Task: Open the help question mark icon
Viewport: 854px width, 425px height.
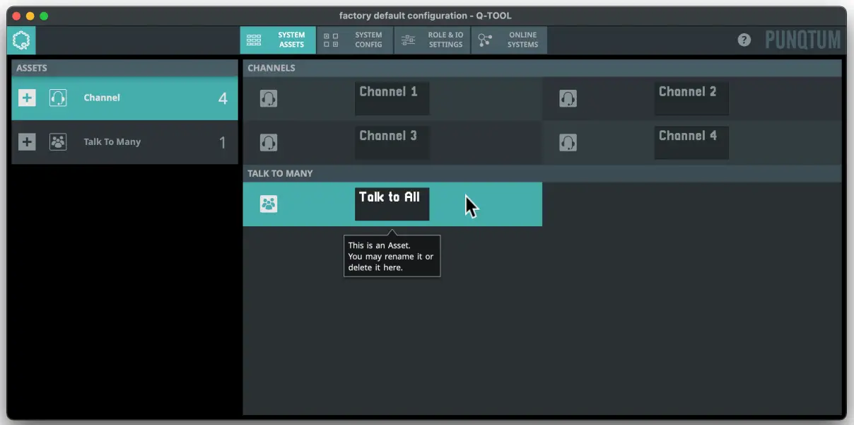Action: pos(744,40)
